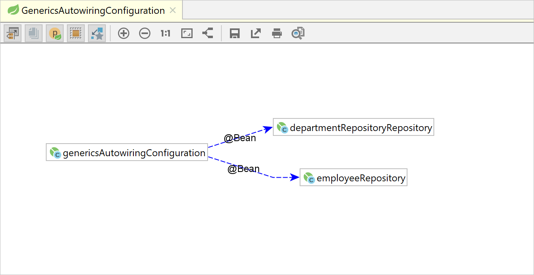The image size is (534, 275).
Task: Close the GenericsAutowiringConfiguration tab
Action: coord(173,11)
